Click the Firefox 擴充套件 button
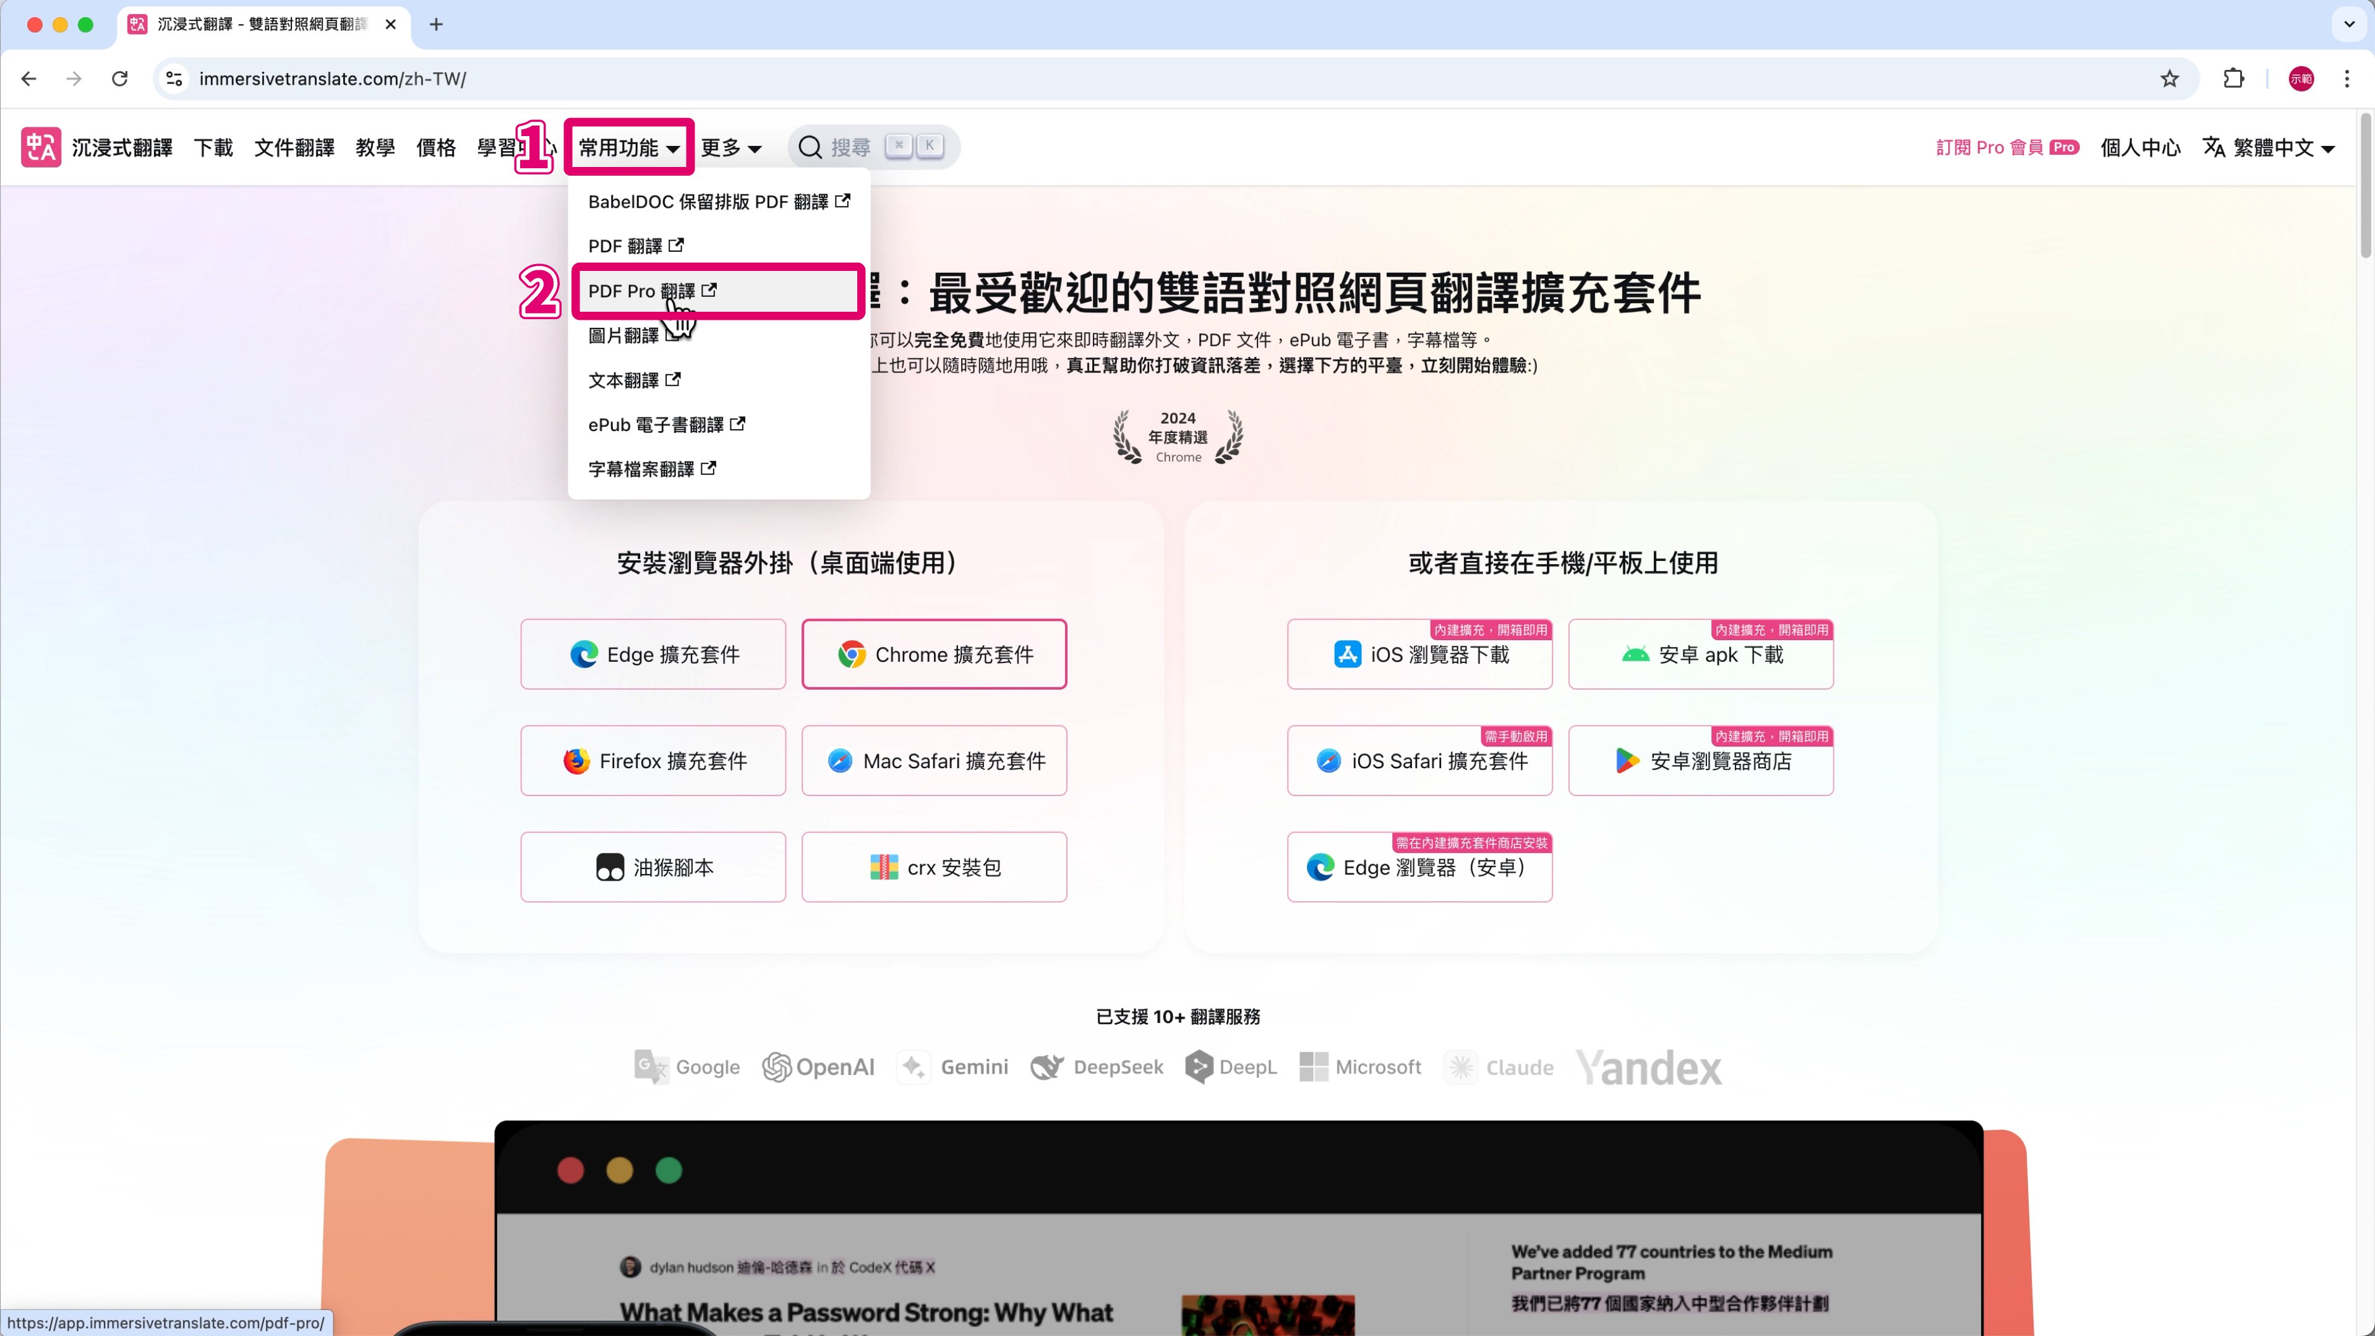The height and width of the screenshot is (1336, 2375). click(653, 761)
